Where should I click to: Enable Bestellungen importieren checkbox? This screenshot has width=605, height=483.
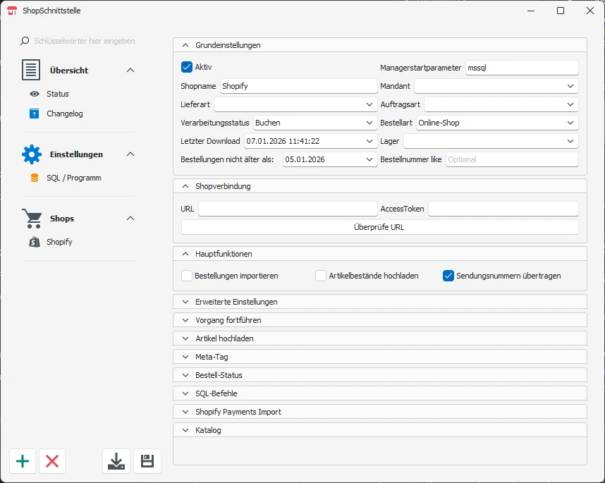point(187,276)
